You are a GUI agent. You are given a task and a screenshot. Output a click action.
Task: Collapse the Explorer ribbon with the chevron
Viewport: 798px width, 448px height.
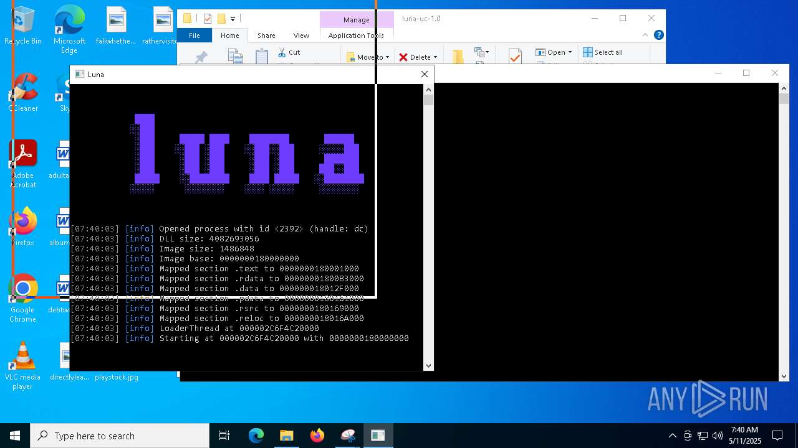645,35
